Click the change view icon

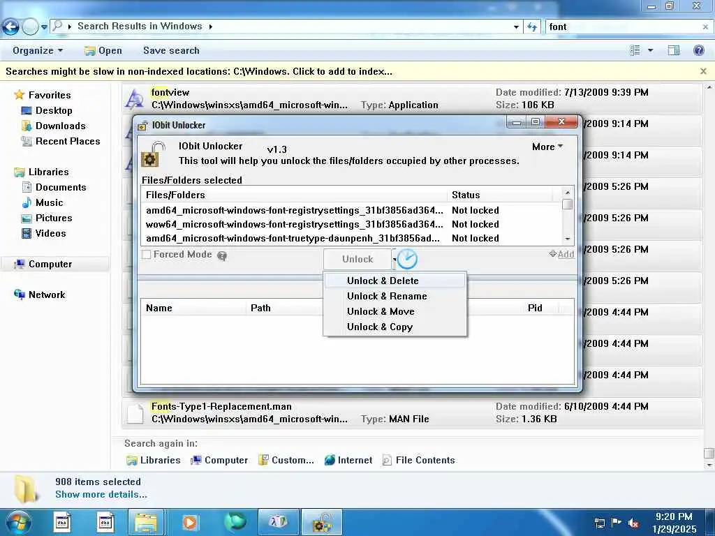(x=635, y=50)
